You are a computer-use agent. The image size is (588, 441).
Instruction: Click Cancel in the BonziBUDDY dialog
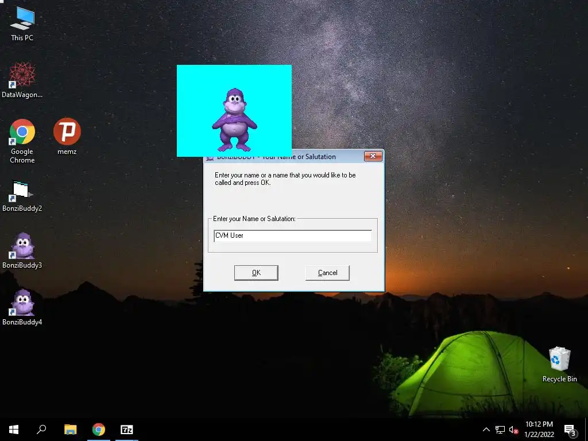click(x=327, y=273)
